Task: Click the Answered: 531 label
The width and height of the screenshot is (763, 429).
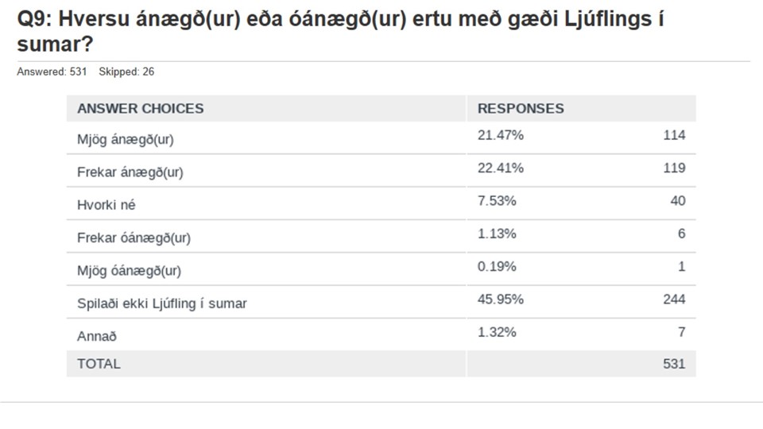Action: click(52, 71)
